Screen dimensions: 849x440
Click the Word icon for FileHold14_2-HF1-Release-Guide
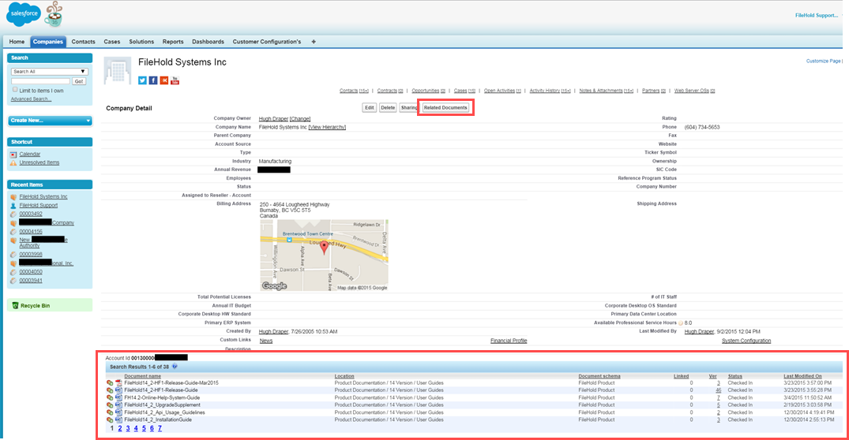coord(118,390)
